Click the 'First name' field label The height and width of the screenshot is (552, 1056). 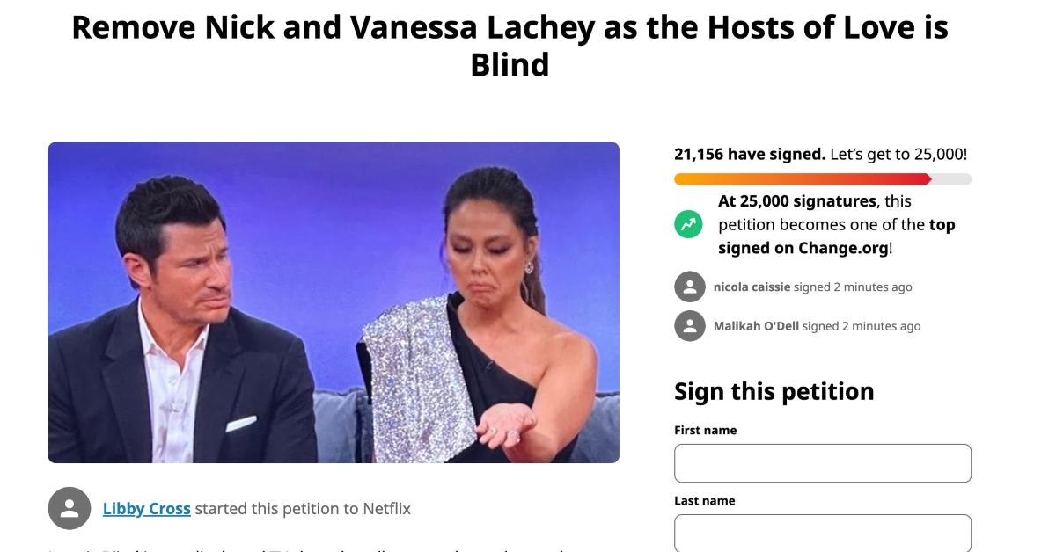(x=704, y=430)
